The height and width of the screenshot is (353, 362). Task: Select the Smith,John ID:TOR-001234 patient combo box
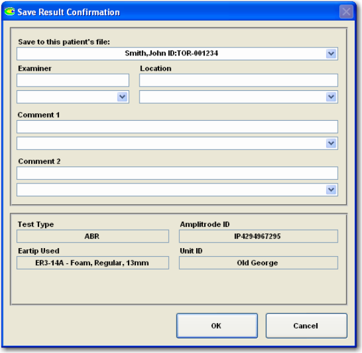coord(177,54)
